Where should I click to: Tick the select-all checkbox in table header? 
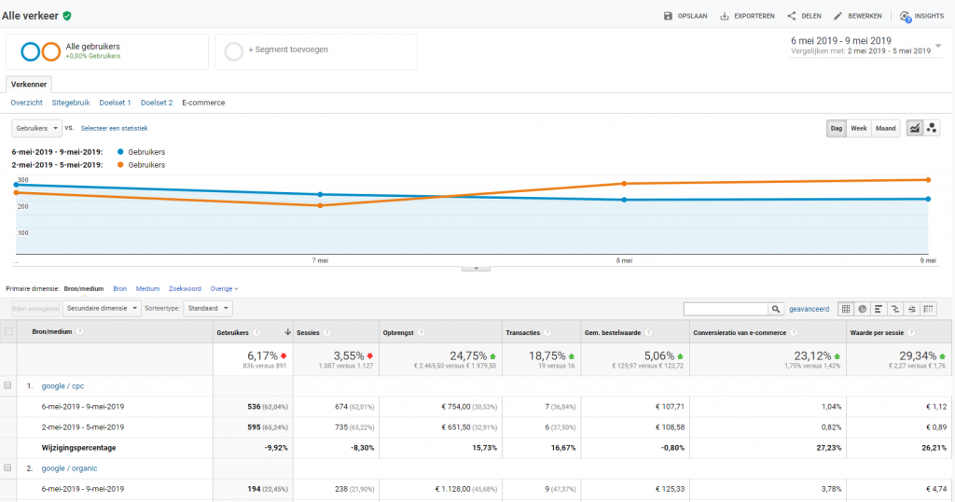[x=8, y=331]
